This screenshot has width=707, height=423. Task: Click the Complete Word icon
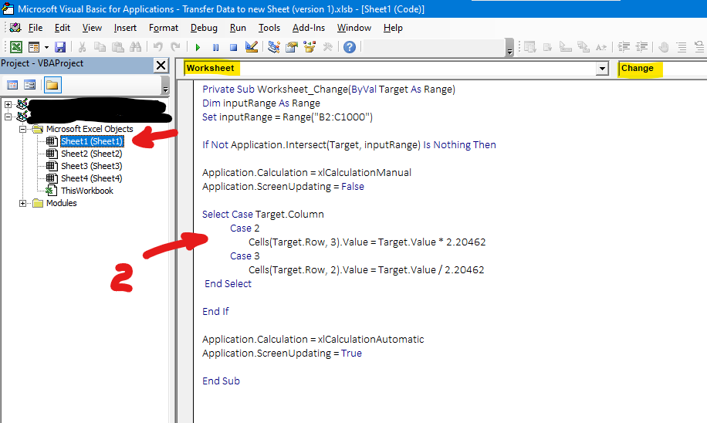pyautogui.click(x=601, y=47)
